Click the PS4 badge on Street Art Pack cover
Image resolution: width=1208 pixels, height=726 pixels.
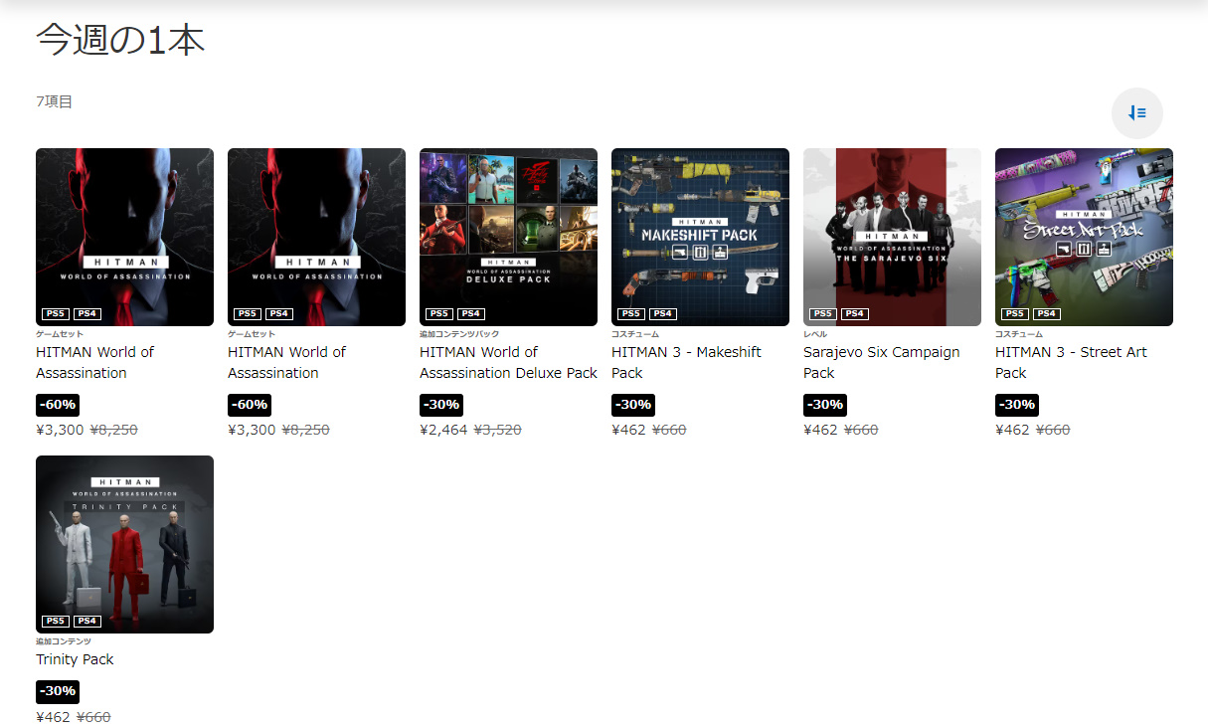pyautogui.click(x=1047, y=313)
